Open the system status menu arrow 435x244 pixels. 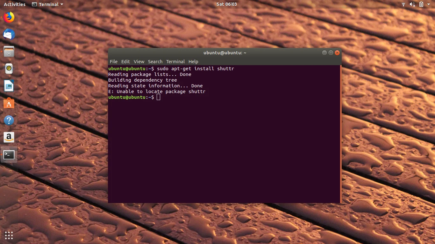(429, 4)
